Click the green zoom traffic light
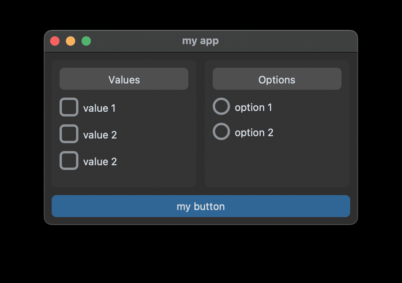The image size is (402, 283). point(86,41)
